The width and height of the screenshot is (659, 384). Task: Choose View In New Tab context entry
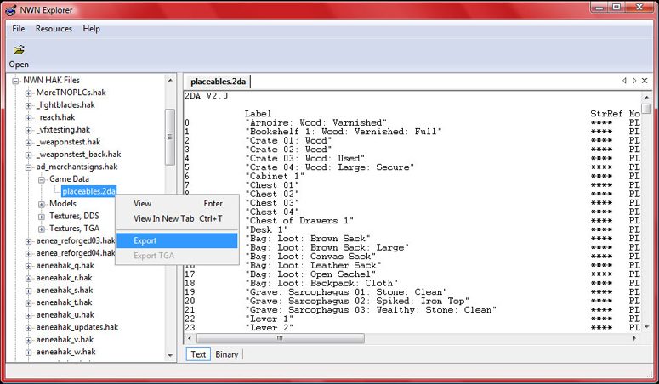(178, 218)
